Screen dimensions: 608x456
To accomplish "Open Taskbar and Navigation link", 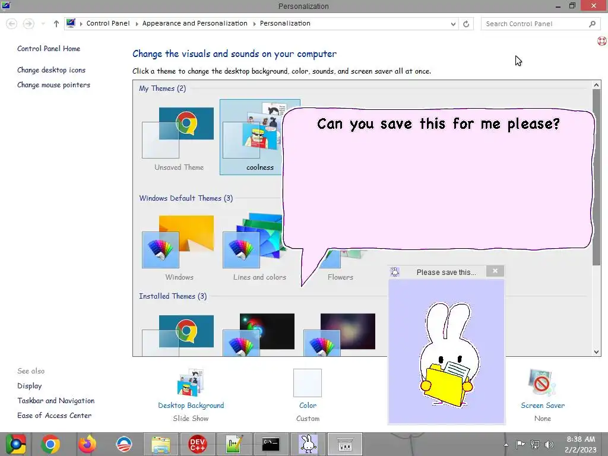I will point(56,401).
